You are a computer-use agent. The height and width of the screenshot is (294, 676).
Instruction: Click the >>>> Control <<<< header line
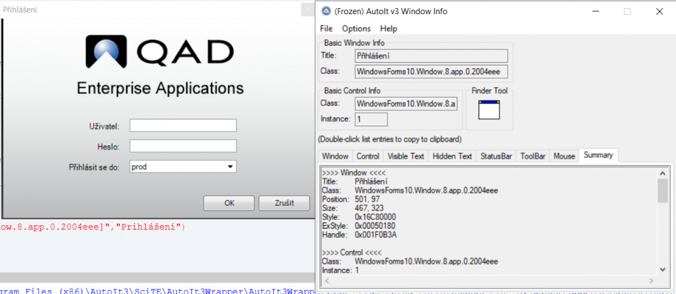click(x=352, y=252)
